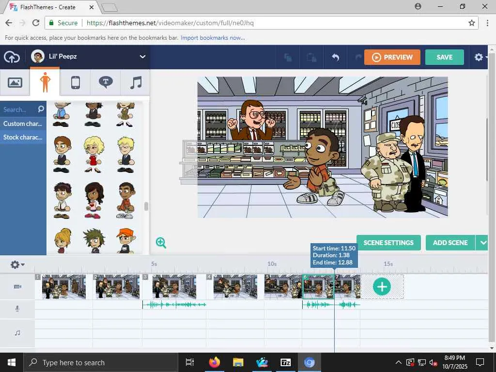Choose the boy in orange hoodie stock character
The image size is (496, 372).
tap(126, 201)
